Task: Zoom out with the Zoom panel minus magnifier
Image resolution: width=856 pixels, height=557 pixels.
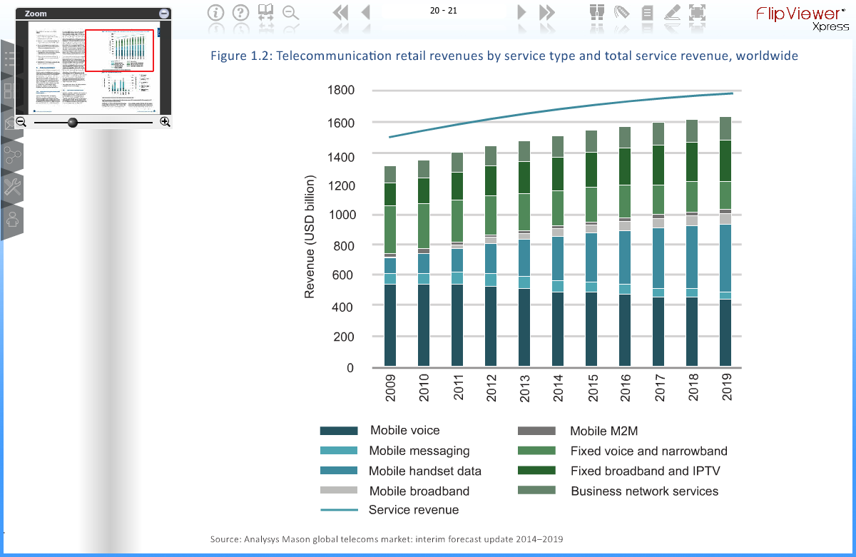Action: coord(21,122)
